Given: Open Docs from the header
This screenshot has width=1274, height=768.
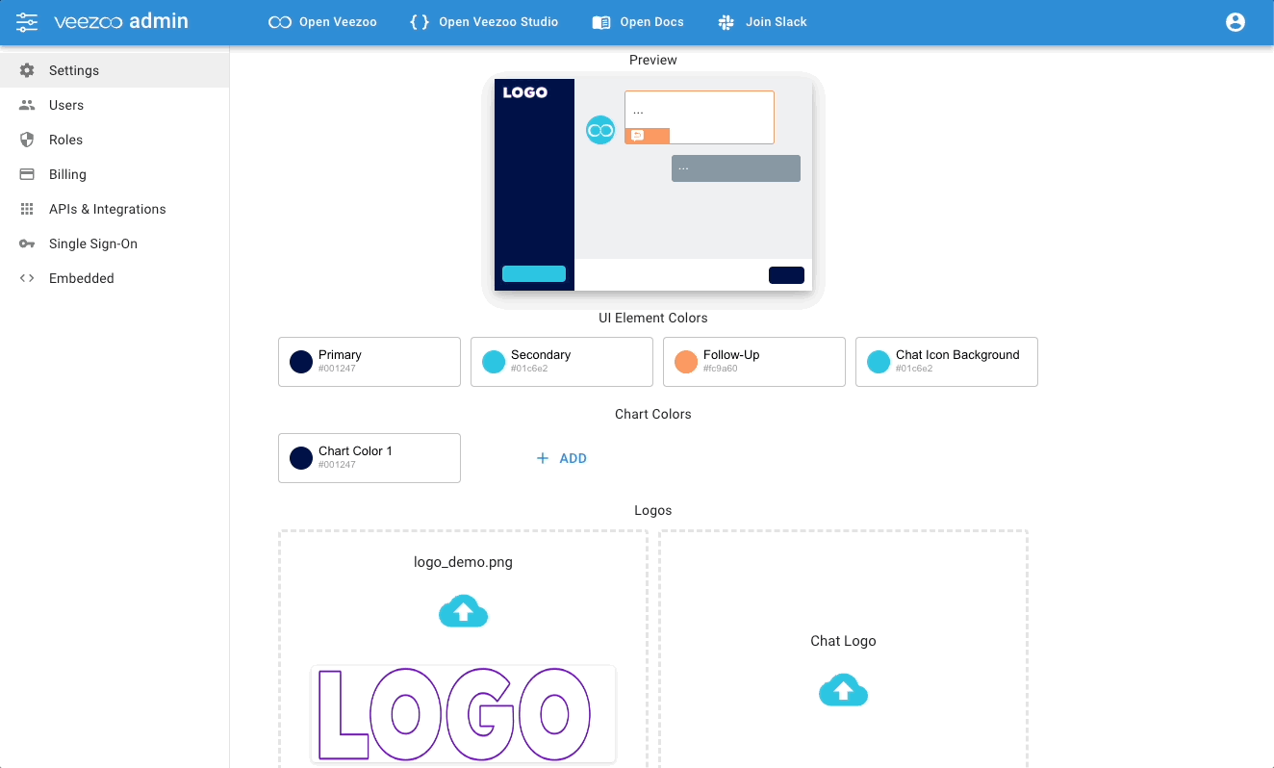Looking at the screenshot, I should coord(638,22).
